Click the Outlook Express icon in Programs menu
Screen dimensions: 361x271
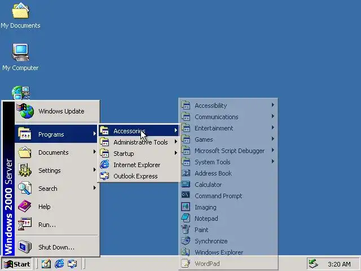[x=104, y=176]
